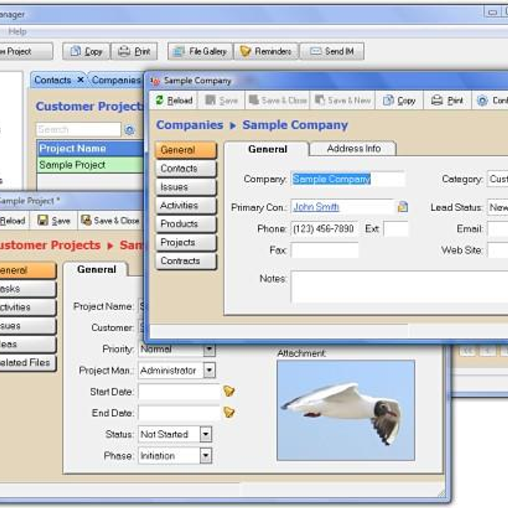The height and width of the screenshot is (508, 508).
Task: Click the contact lookup icon beside John Smith
Action: (x=403, y=207)
